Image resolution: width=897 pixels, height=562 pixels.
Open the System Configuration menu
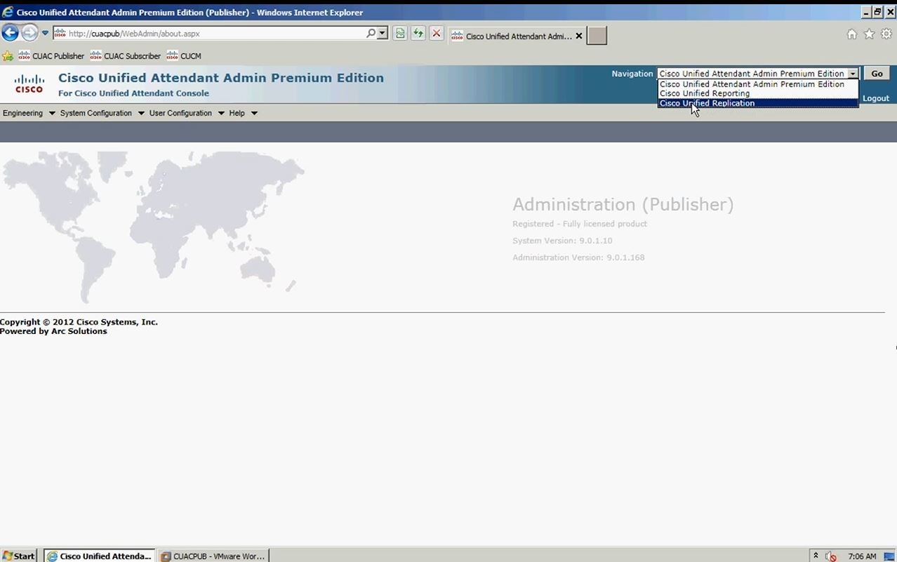click(102, 113)
